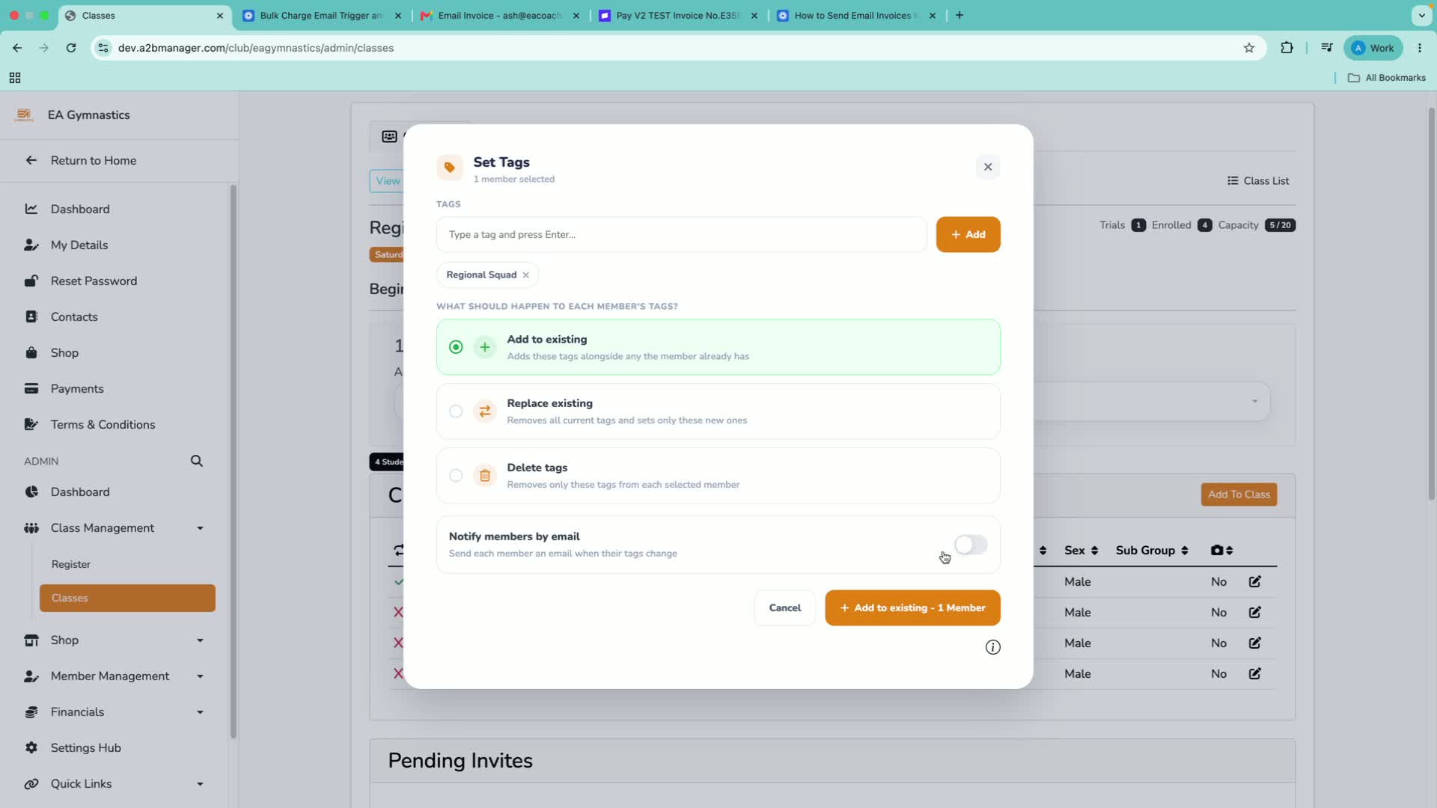The width and height of the screenshot is (1437, 808).
Task: Bookmark this page with the star icon
Action: pyautogui.click(x=1248, y=48)
